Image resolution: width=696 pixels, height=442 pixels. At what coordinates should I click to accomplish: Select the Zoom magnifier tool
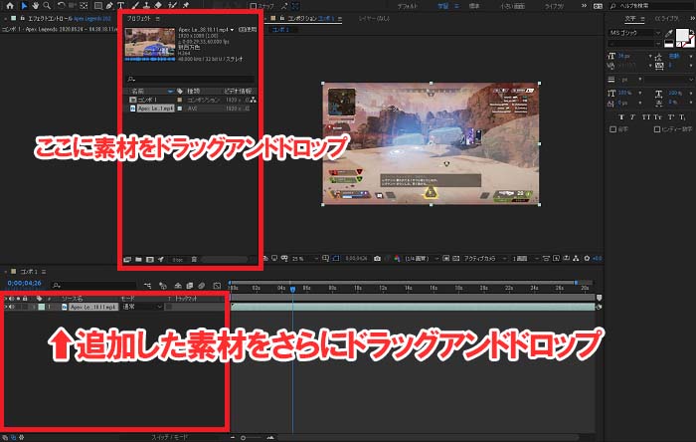[47, 6]
